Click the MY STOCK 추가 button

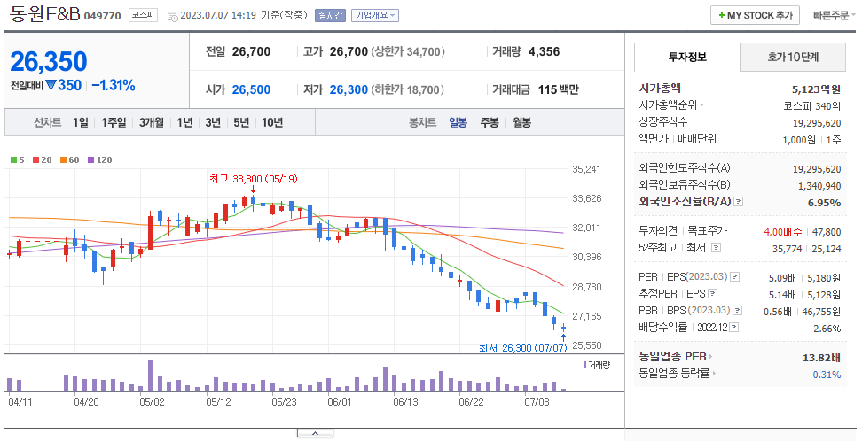point(755,15)
